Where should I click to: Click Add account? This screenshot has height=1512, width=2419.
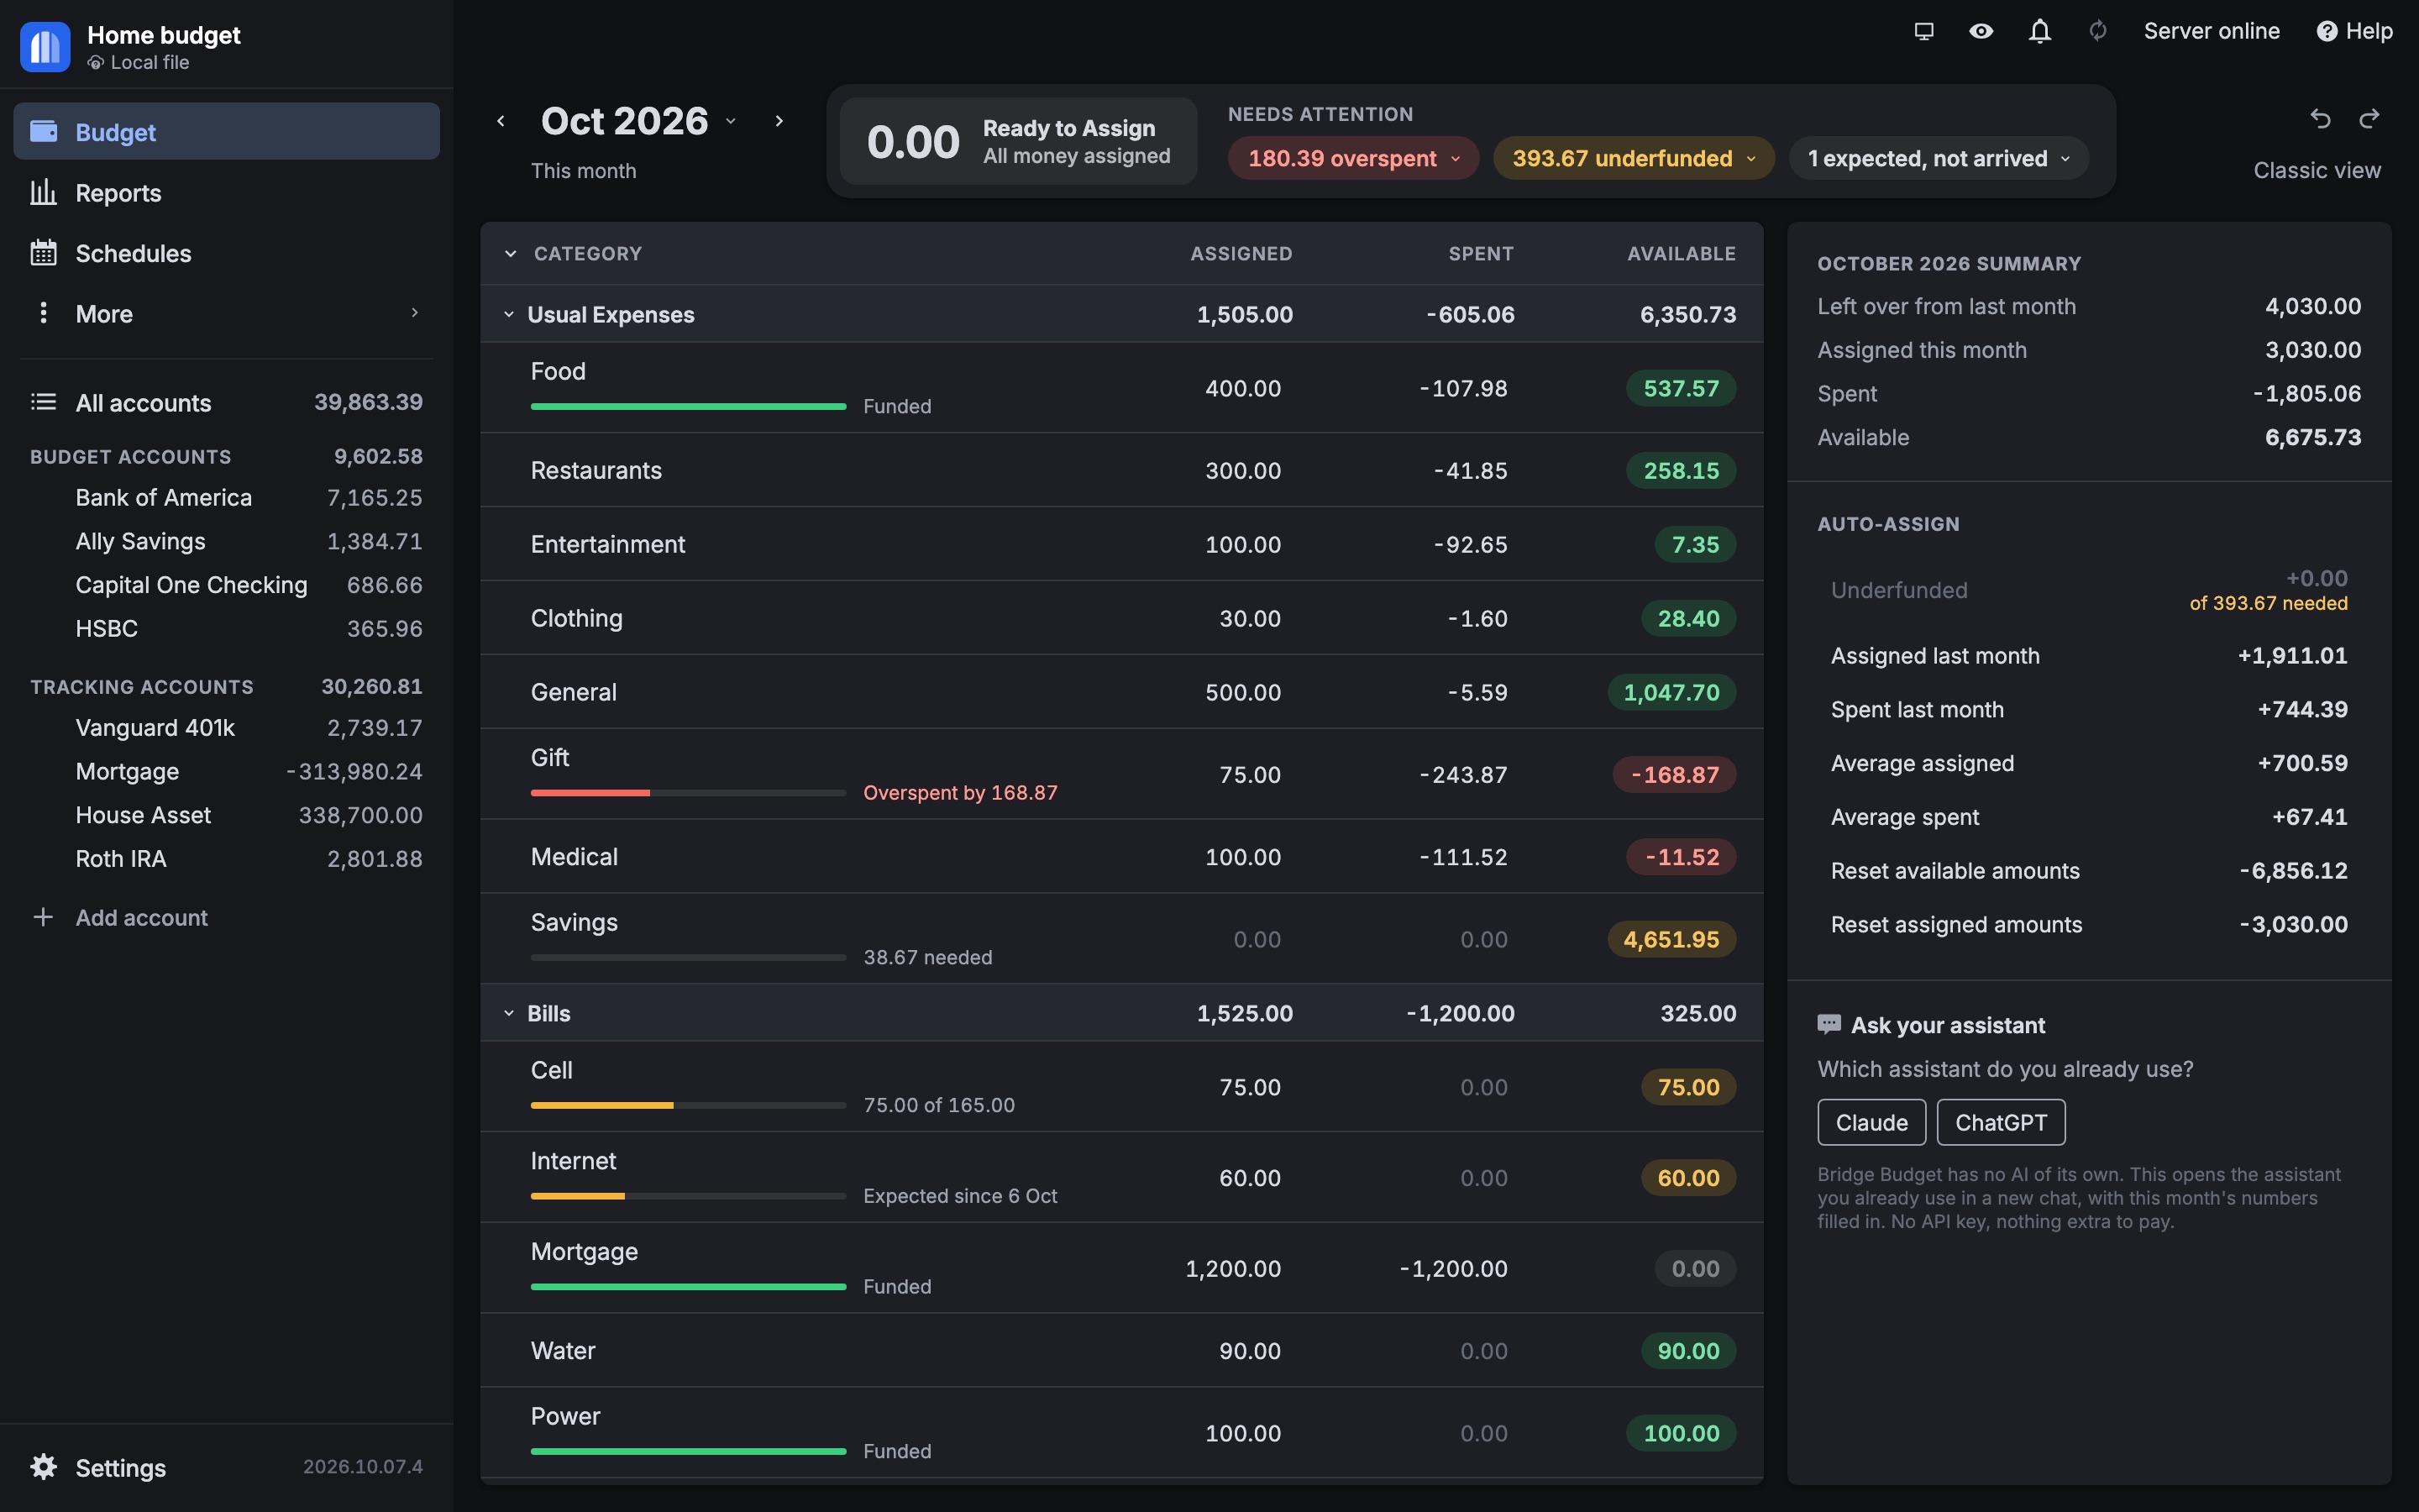[141, 917]
